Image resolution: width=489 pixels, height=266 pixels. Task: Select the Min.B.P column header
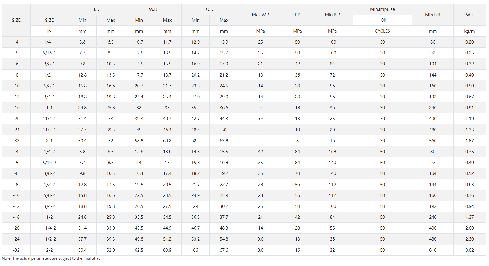(x=332, y=15)
